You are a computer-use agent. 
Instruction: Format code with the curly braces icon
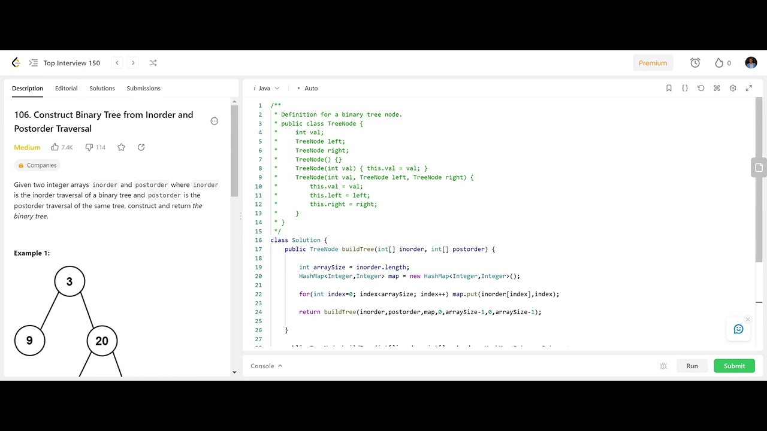pyautogui.click(x=685, y=88)
